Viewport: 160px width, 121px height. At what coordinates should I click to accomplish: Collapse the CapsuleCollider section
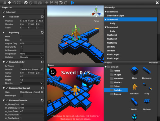pyautogui.click(x=4, y=62)
